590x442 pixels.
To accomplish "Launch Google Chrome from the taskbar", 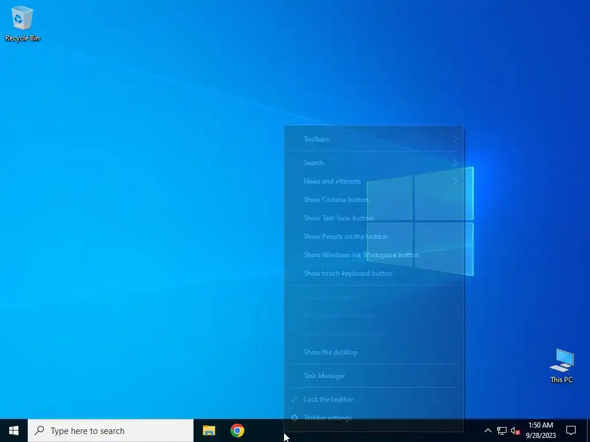I will pyautogui.click(x=237, y=430).
